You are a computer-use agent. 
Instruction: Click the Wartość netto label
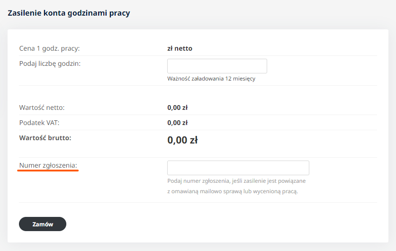pos(42,108)
